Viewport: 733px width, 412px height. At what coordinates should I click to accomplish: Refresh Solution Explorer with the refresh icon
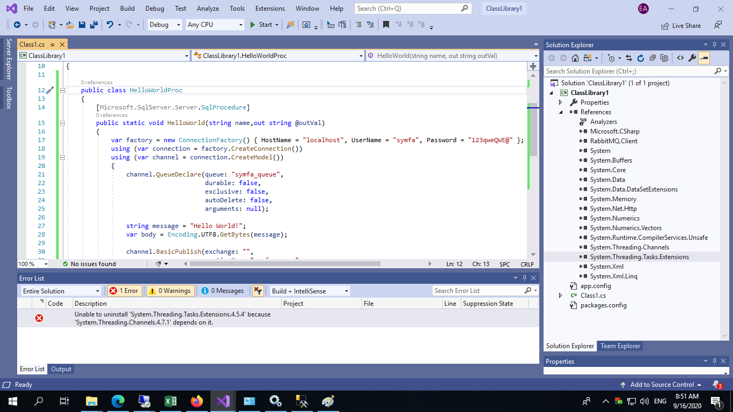click(x=640, y=58)
